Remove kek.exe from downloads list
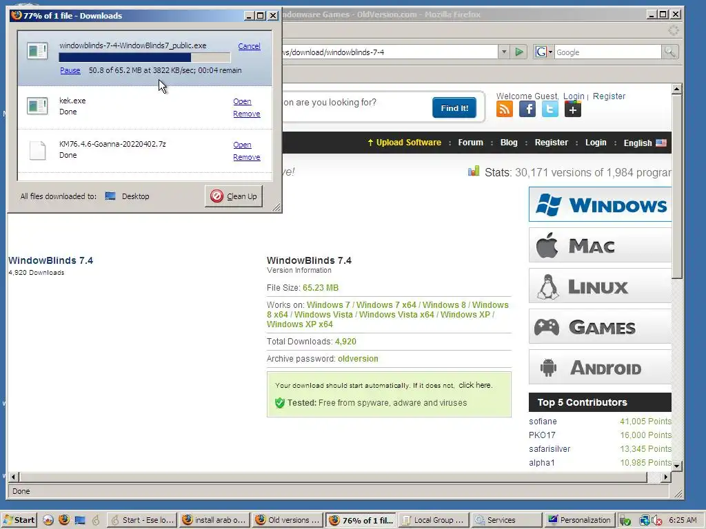The image size is (706, 529). pos(247,114)
